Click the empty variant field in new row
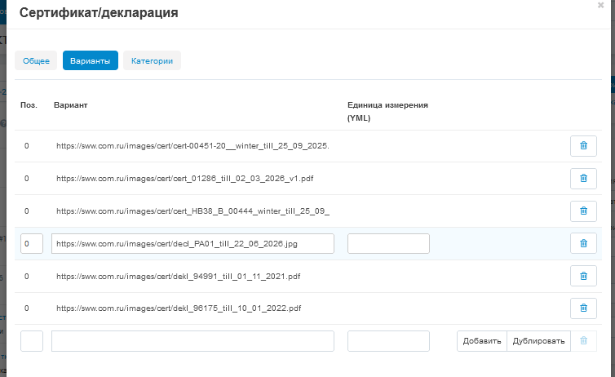 pos(192,341)
